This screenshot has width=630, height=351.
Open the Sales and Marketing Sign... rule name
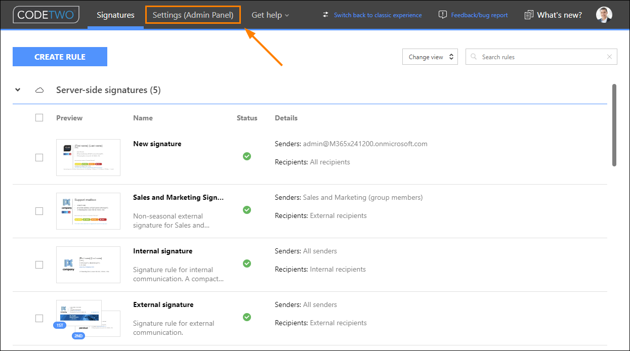[x=178, y=198]
